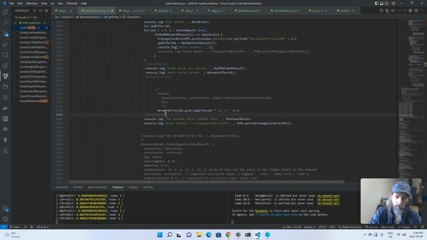This screenshot has width=427, height=240.
Task: Change language mode Babel JavaScript
Action: (x=350, y=227)
